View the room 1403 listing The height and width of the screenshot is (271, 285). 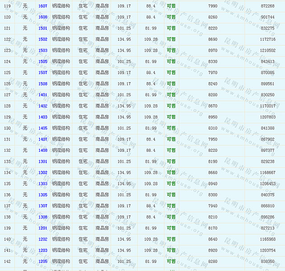point(43,117)
